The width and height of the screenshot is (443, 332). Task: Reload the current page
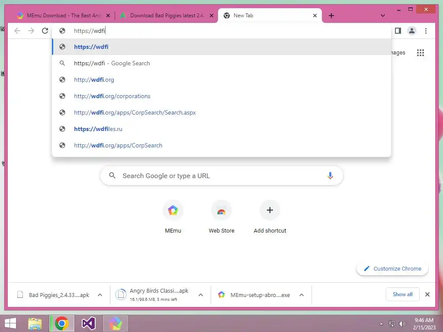(45, 31)
